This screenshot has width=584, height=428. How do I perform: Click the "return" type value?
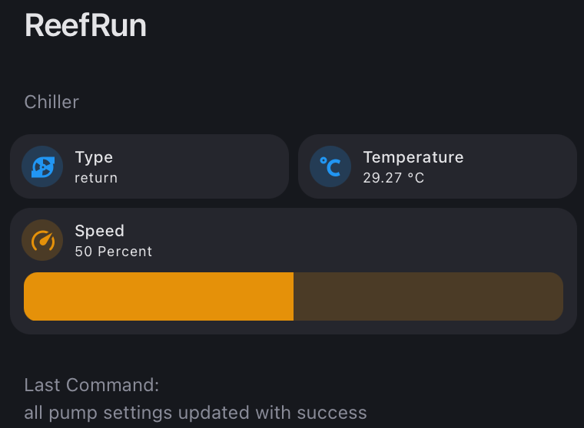click(96, 178)
